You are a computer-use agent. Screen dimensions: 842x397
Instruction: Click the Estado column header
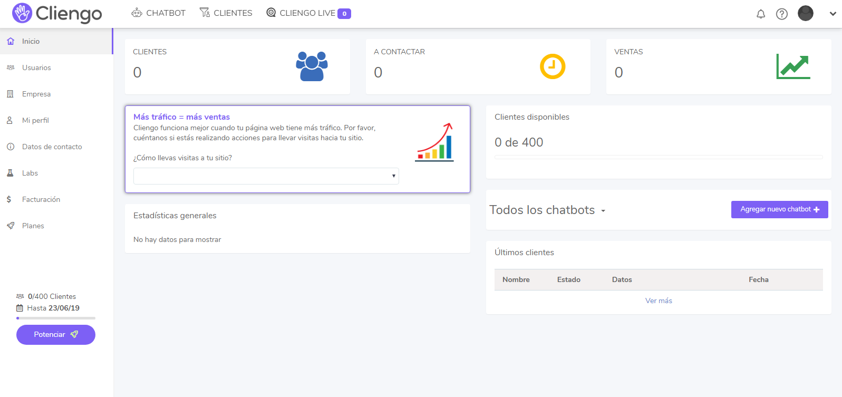569,279
